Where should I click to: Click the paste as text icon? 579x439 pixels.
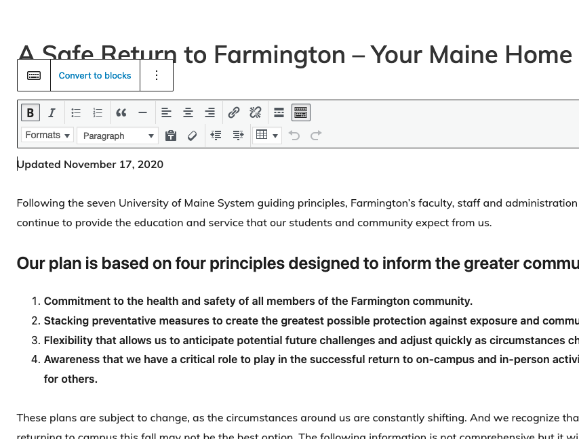(171, 135)
